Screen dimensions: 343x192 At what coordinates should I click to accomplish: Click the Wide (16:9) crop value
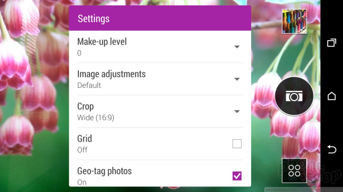click(96, 118)
